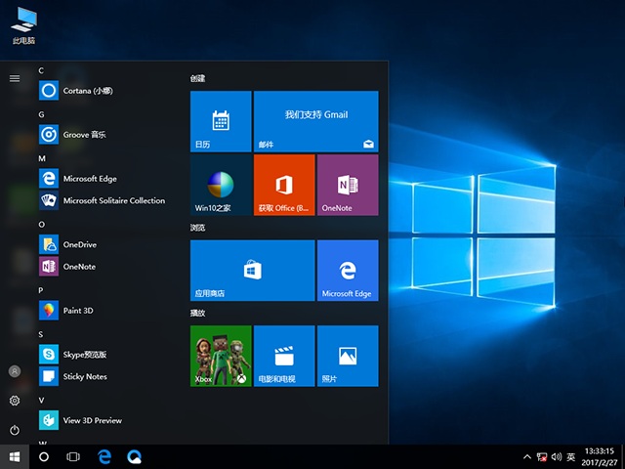This screenshot has height=469, width=625.
Task: Open the Store tile
Action: click(x=252, y=271)
